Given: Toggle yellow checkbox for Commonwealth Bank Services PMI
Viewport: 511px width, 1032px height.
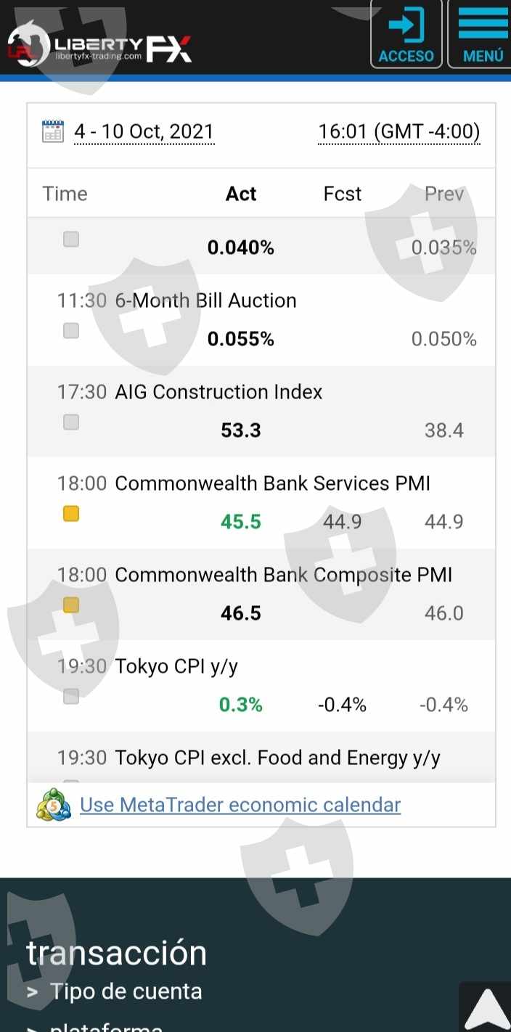Looking at the screenshot, I should pos(71,514).
